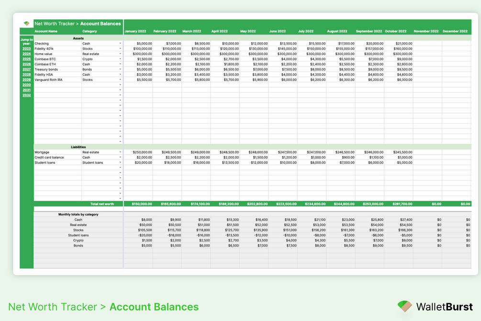
Task: Select the Category column header
Action: [89, 31]
